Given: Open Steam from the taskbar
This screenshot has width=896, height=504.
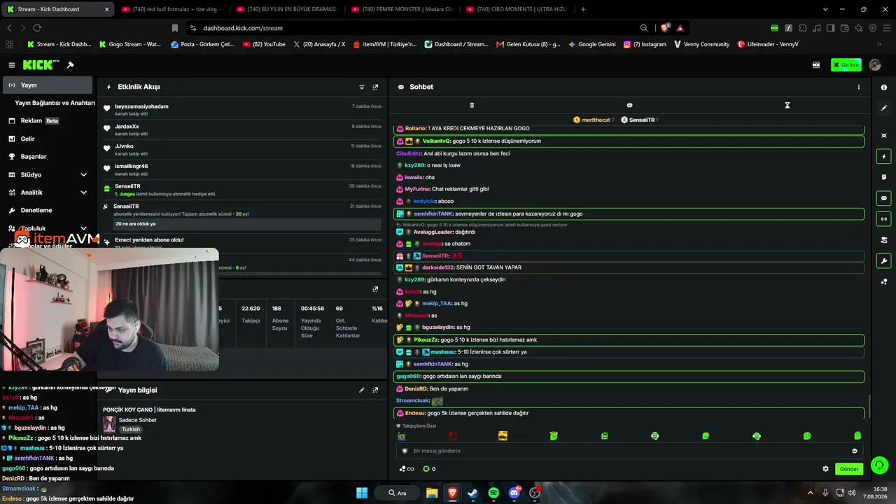Looking at the screenshot, I should pos(472,493).
